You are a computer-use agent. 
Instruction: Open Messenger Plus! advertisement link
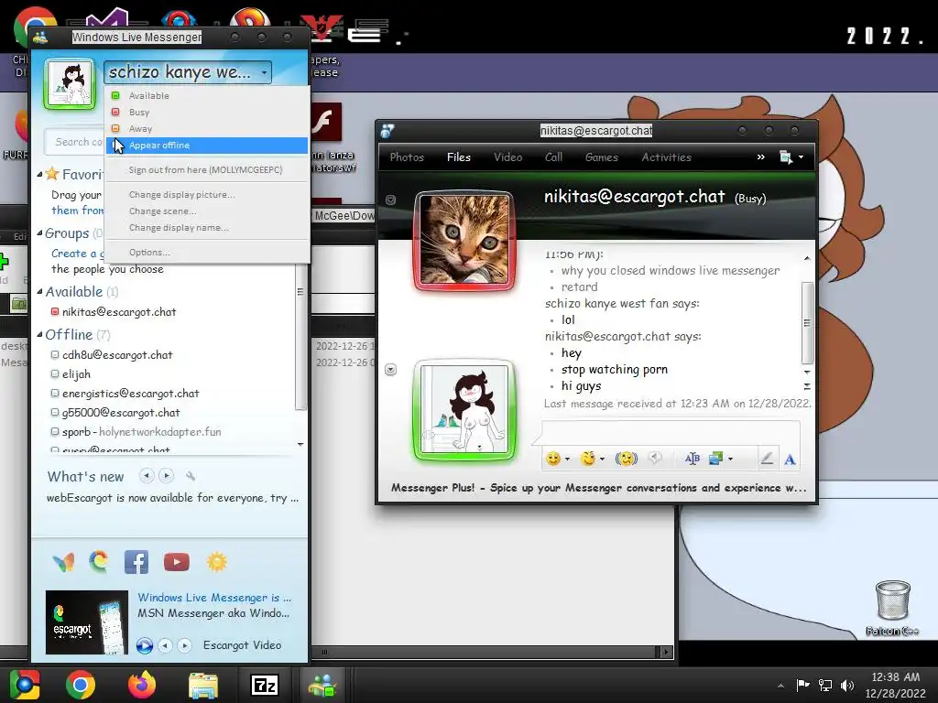click(x=598, y=488)
